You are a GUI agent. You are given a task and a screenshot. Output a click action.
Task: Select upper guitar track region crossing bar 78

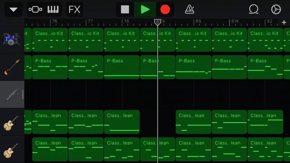tap(122, 122)
